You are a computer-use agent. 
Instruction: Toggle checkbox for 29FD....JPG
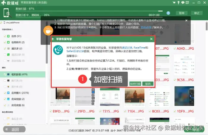(75, 111)
